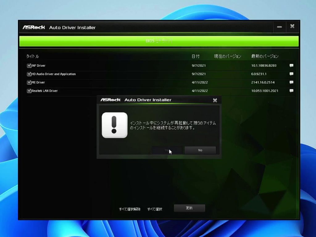
Task: Uncheck the ME Driver checkbox
Action: click(29, 82)
